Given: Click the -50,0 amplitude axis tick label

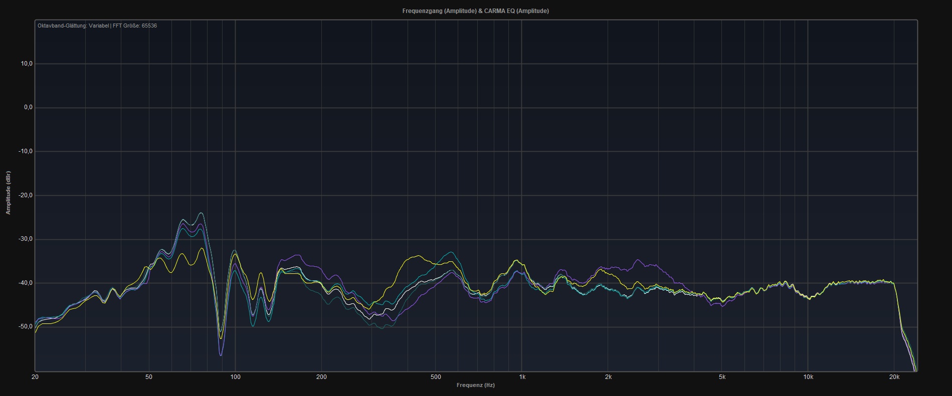Looking at the screenshot, I should (25, 326).
